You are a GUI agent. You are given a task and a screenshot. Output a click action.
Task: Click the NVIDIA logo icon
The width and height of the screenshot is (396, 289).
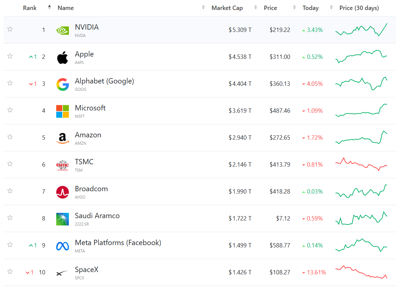click(62, 31)
